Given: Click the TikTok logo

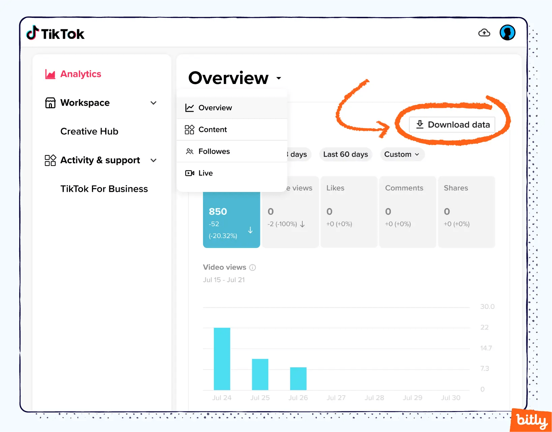Looking at the screenshot, I should [x=55, y=33].
